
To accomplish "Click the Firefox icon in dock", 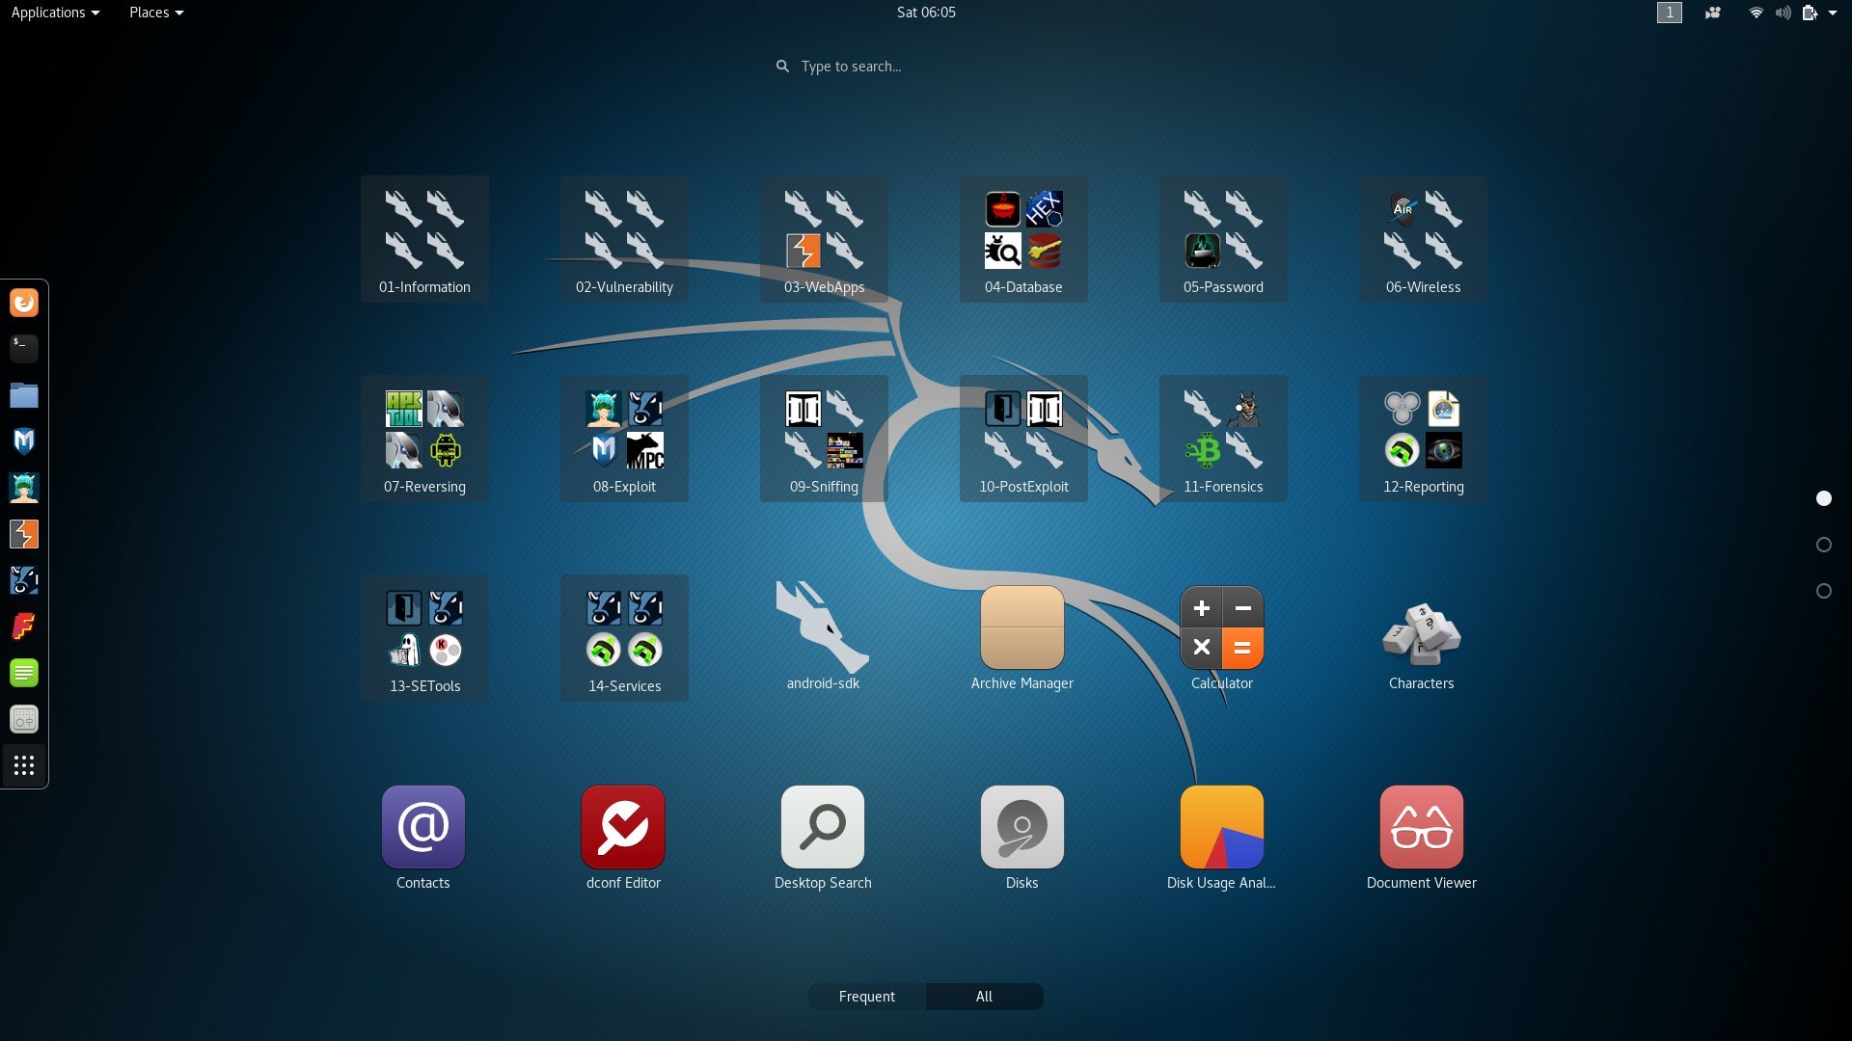I will coord(24,303).
